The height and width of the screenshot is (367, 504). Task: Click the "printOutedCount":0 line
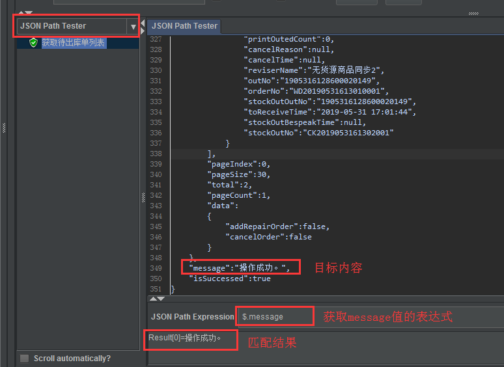(288, 39)
